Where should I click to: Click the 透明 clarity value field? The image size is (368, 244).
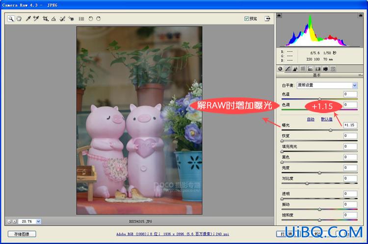[x=350, y=194]
